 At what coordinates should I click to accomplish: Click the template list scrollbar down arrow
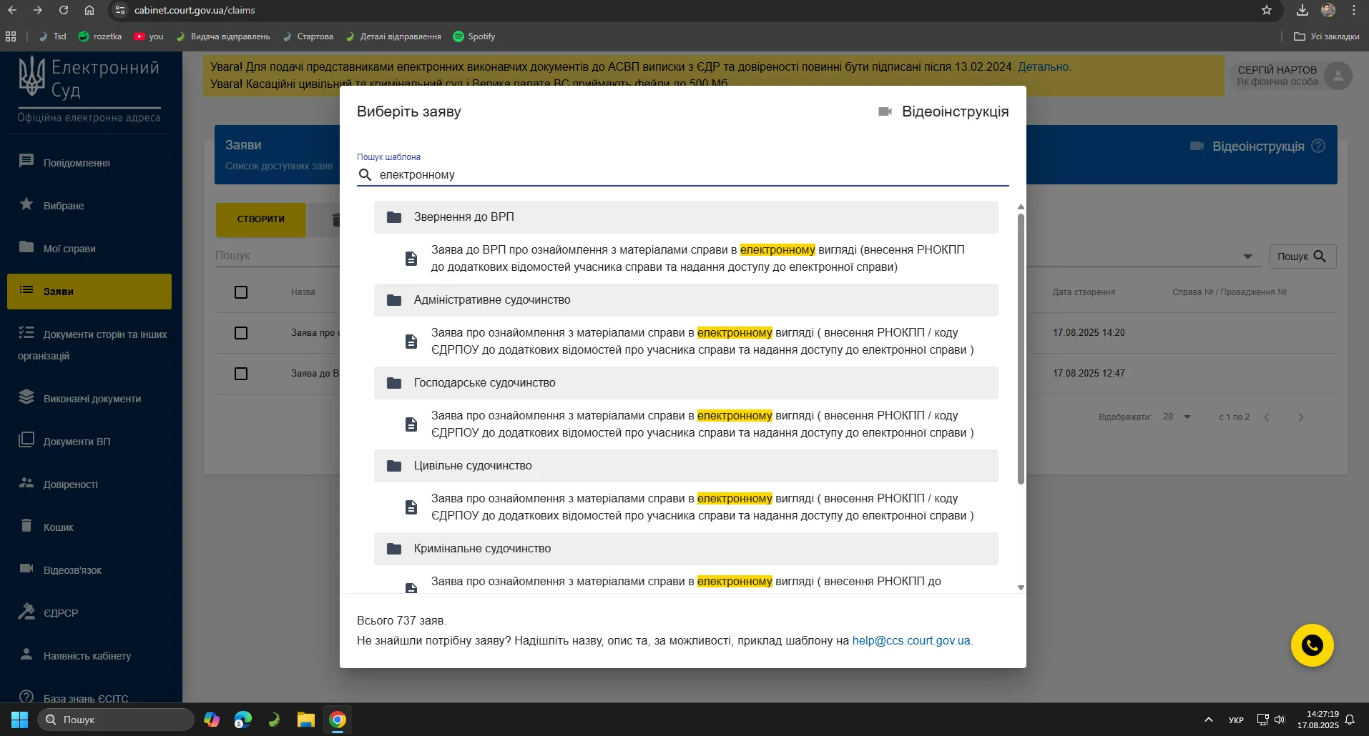tap(1021, 587)
